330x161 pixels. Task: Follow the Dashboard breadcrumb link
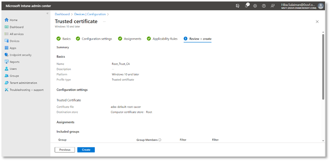pyautogui.click(x=63, y=14)
